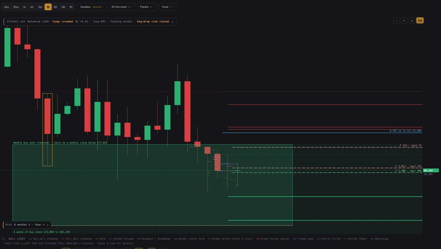Click the F 3,013 · spot 335 wall label
Screen dimensions: 441x249
pos(409,166)
